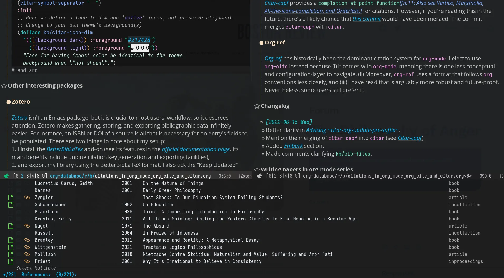Click the 'Blackburn' author name
504x278 pixels.
(x=46, y=212)
